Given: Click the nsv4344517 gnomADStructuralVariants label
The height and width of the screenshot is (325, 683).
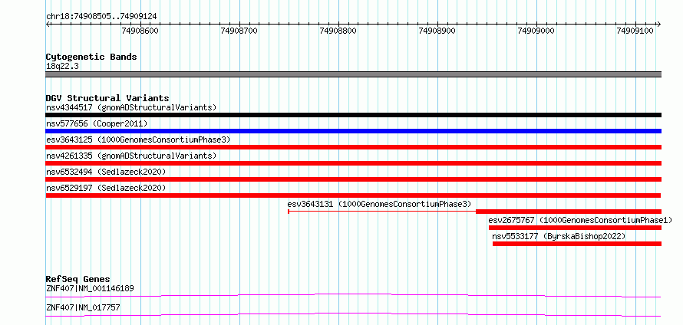Looking at the screenshot, I should tap(131, 107).
